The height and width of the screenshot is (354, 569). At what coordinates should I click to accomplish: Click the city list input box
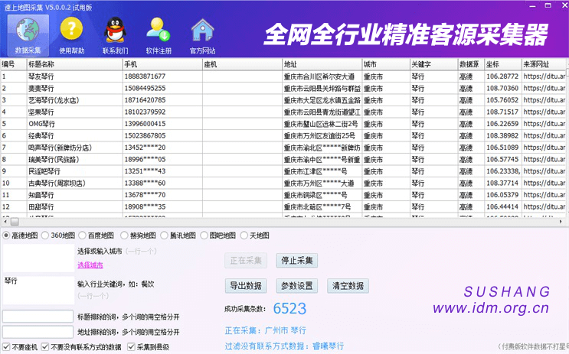38,258
